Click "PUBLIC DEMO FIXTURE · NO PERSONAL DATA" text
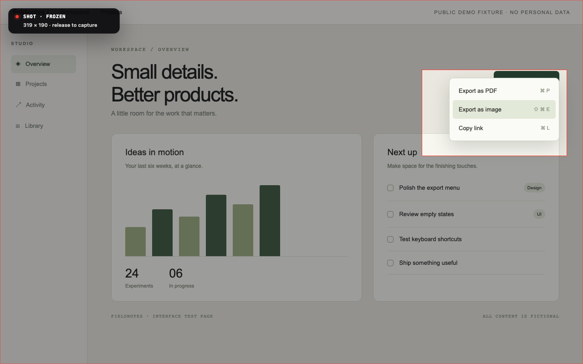The image size is (583, 364). (x=502, y=12)
